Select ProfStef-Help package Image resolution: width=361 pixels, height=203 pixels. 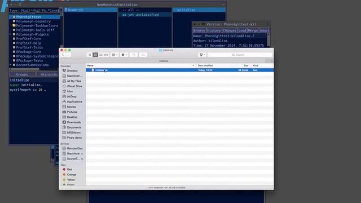(28, 43)
